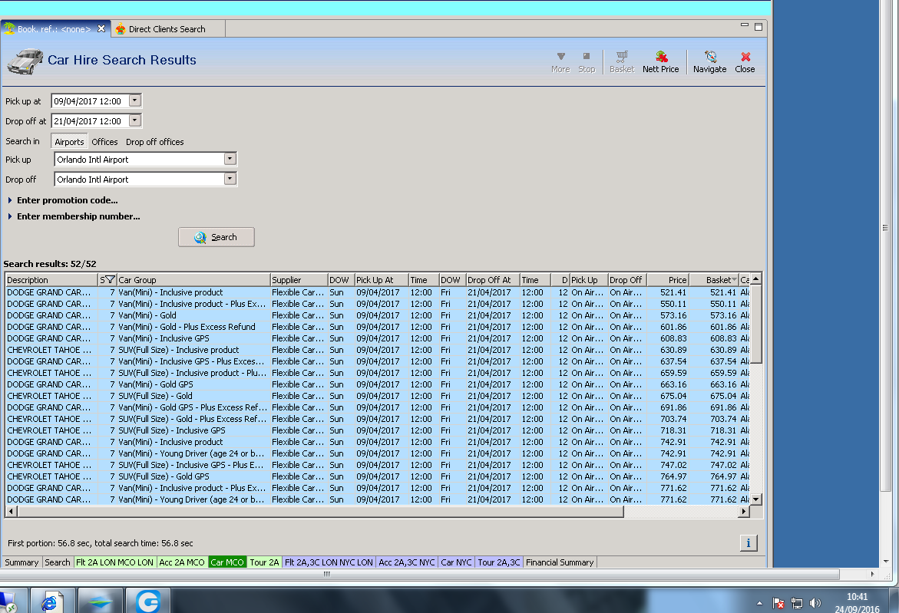Click the Pick up at date field
Image resolution: width=899 pixels, height=613 pixels.
coord(91,101)
